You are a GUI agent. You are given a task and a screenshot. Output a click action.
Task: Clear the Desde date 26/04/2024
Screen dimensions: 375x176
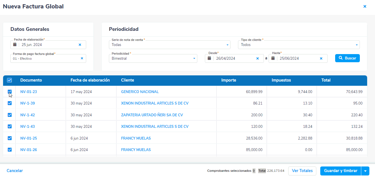pyautogui.click(x=257, y=58)
